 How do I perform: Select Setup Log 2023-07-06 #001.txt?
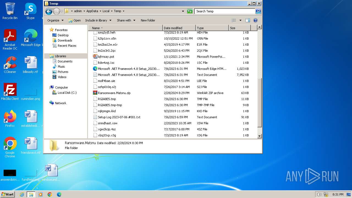[119, 117]
